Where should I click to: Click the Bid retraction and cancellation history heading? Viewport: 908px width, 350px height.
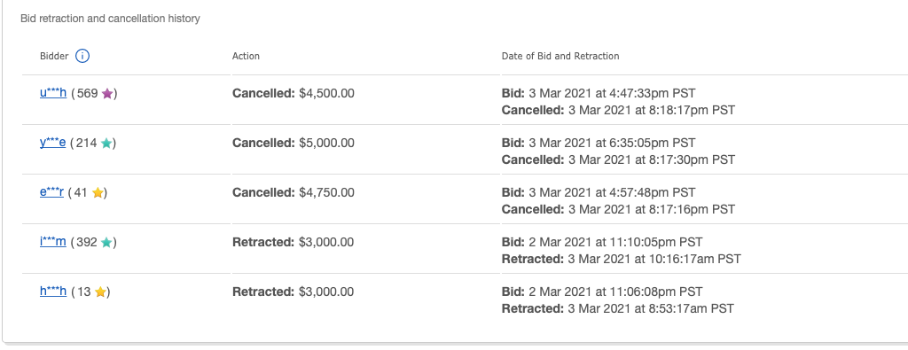pos(111,19)
